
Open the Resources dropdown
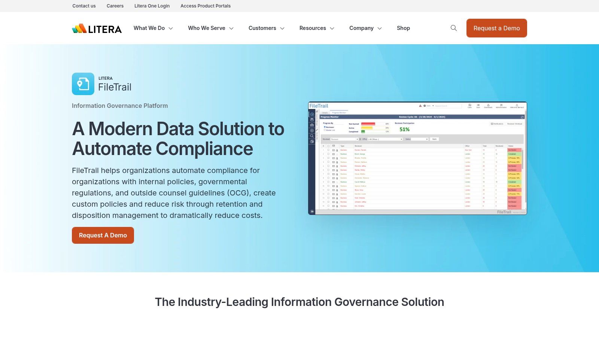pyautogui.click(x=317, y=28)
